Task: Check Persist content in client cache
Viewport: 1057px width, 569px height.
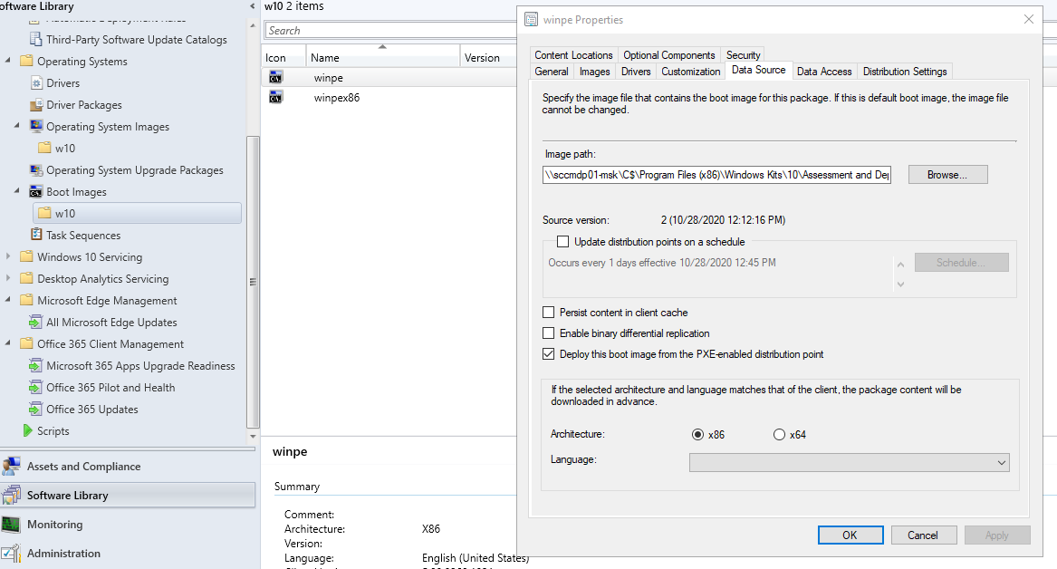Action: tap(549, 313)
